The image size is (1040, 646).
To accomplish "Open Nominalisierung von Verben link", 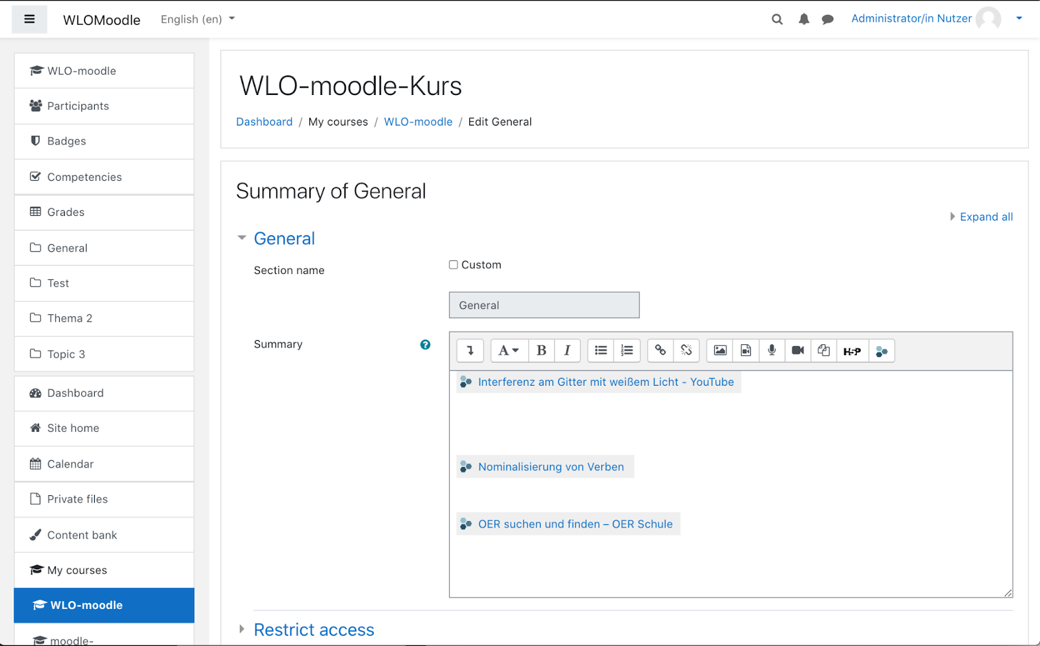I will 551,466.
